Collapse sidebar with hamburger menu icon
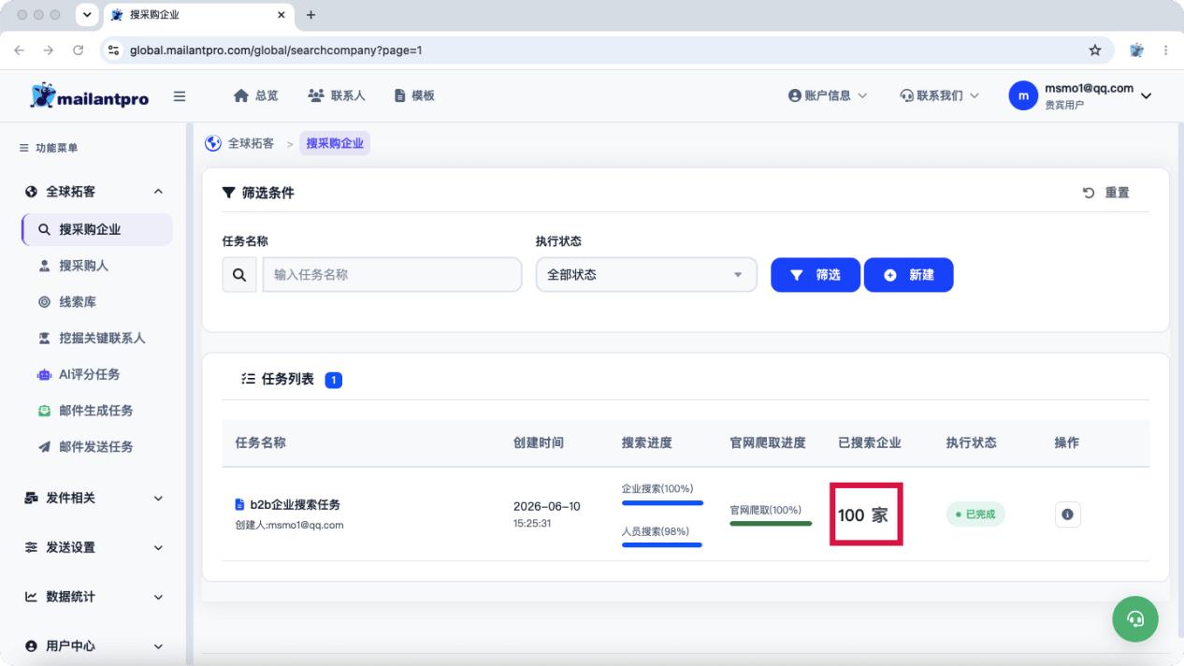The height and width of the screenshot is (666, 1184). pos(180,95)
